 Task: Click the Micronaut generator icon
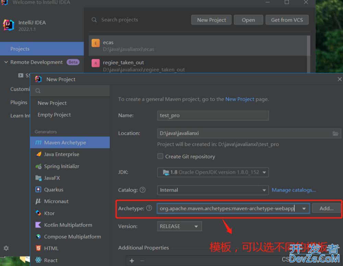(x=38, y=201)
